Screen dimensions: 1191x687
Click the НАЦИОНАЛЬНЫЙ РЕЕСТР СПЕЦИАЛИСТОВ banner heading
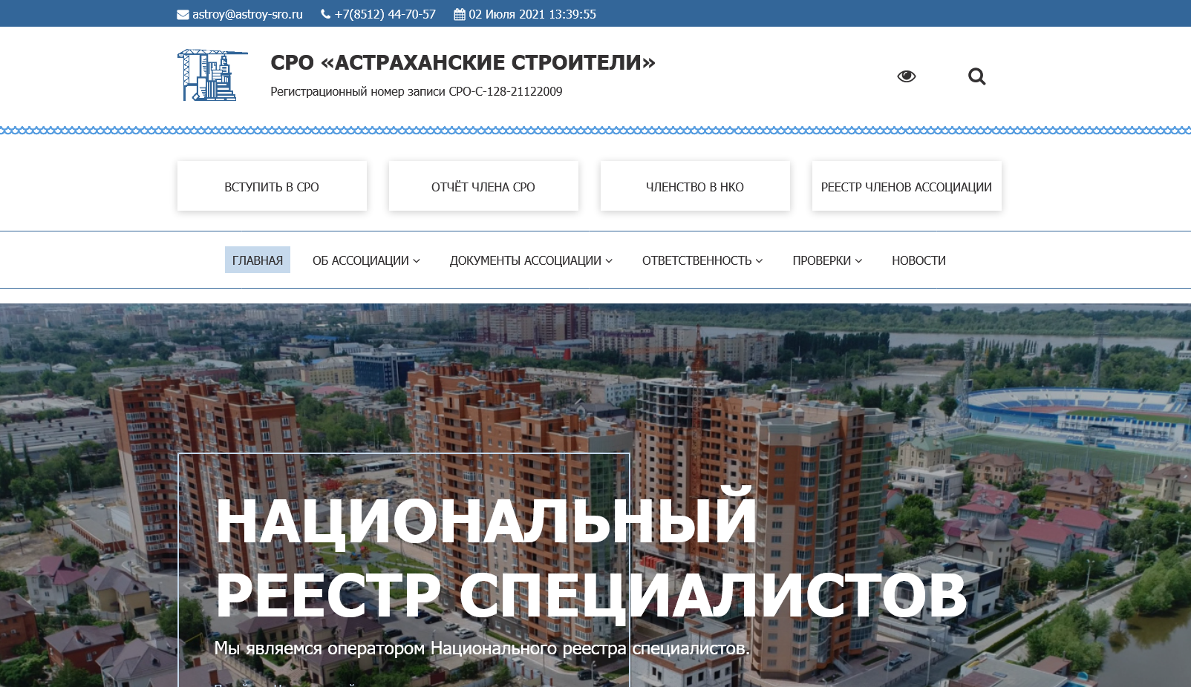pos(590,558)
